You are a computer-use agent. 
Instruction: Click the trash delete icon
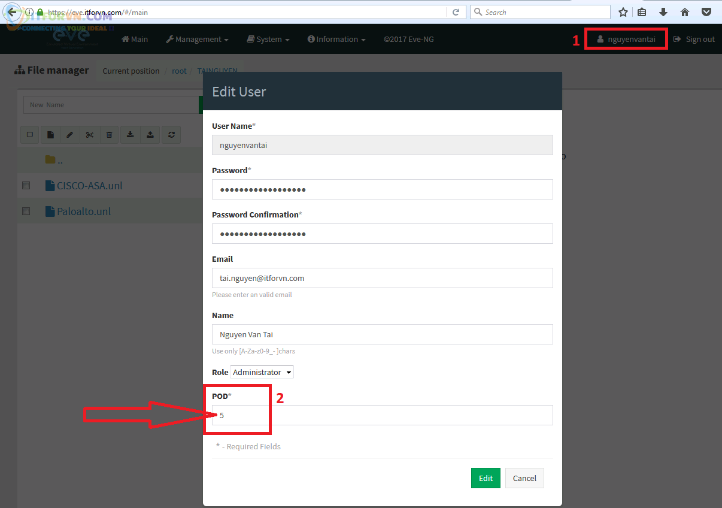tap(109, 135)
